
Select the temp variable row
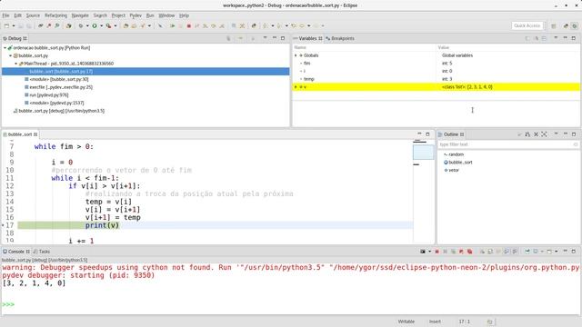(x=436, y=79)
